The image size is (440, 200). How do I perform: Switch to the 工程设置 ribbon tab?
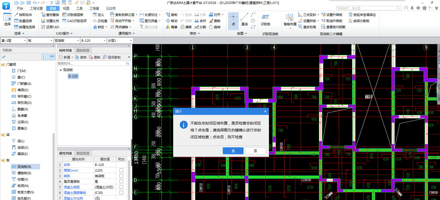36,8
